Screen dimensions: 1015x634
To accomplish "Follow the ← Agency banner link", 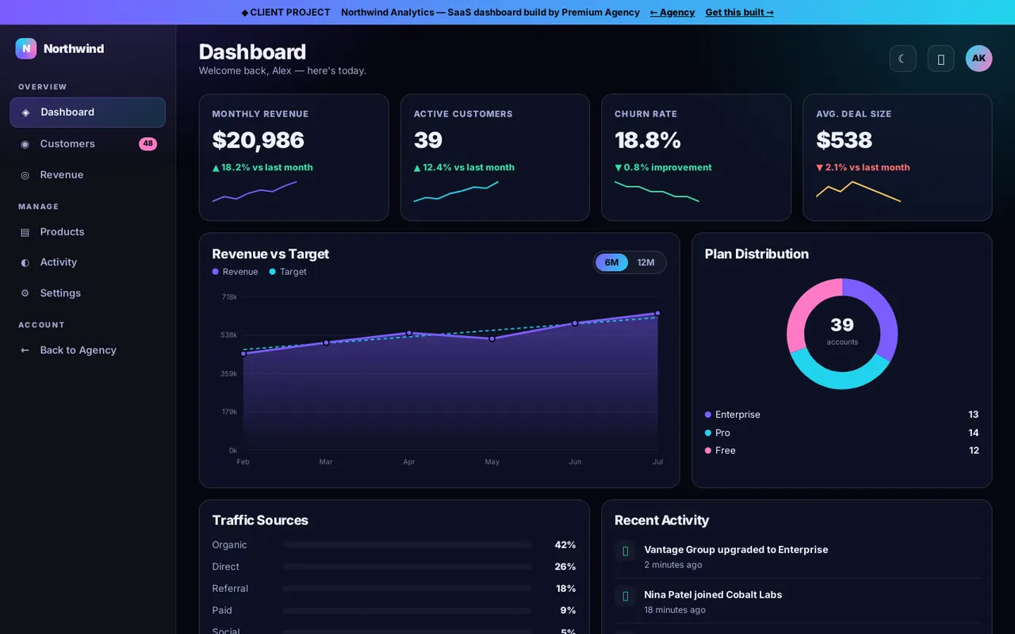I will 672,13.
